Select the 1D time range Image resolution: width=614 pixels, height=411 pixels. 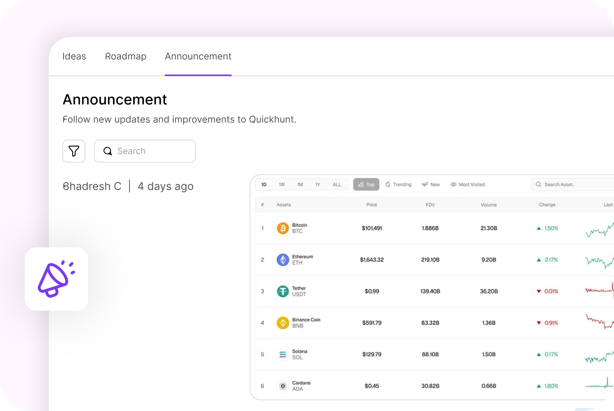[264, 184]
